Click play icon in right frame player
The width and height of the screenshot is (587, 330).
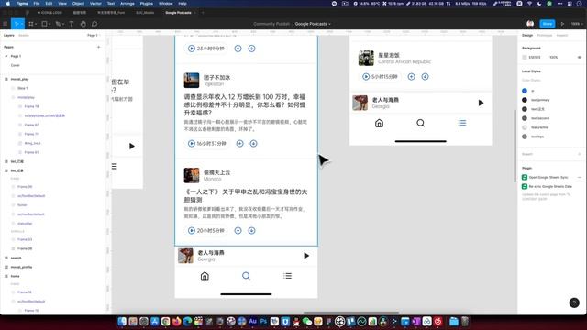pyautogui.click(x=481, y=103)
